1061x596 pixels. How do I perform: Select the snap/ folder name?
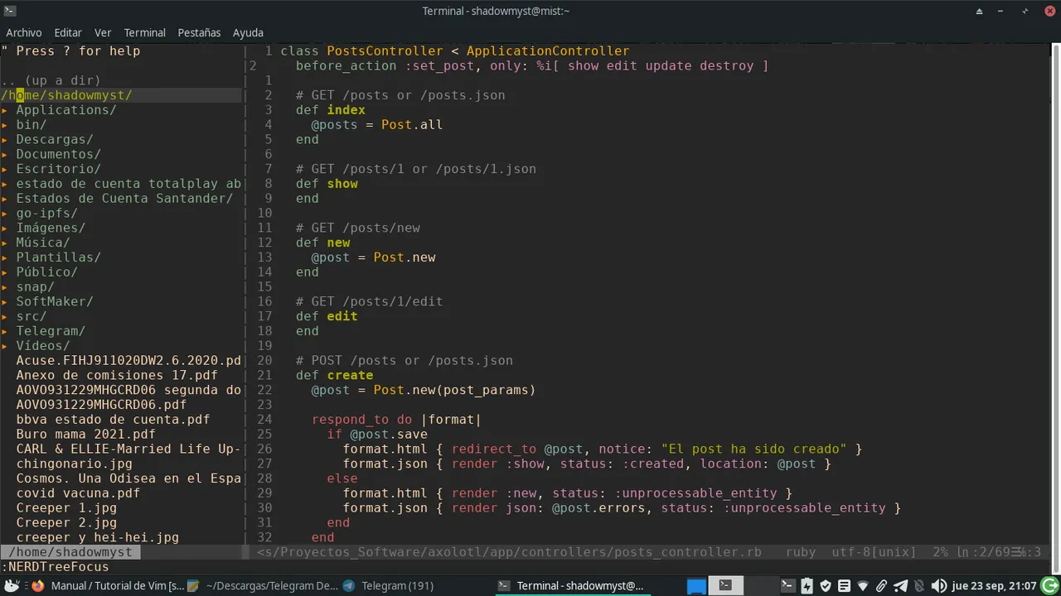click(35, 287)
